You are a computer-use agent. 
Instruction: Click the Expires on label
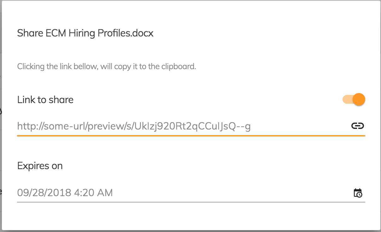(40, 166)
